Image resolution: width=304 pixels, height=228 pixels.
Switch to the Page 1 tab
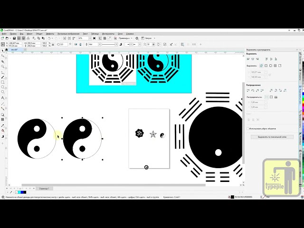44,189
